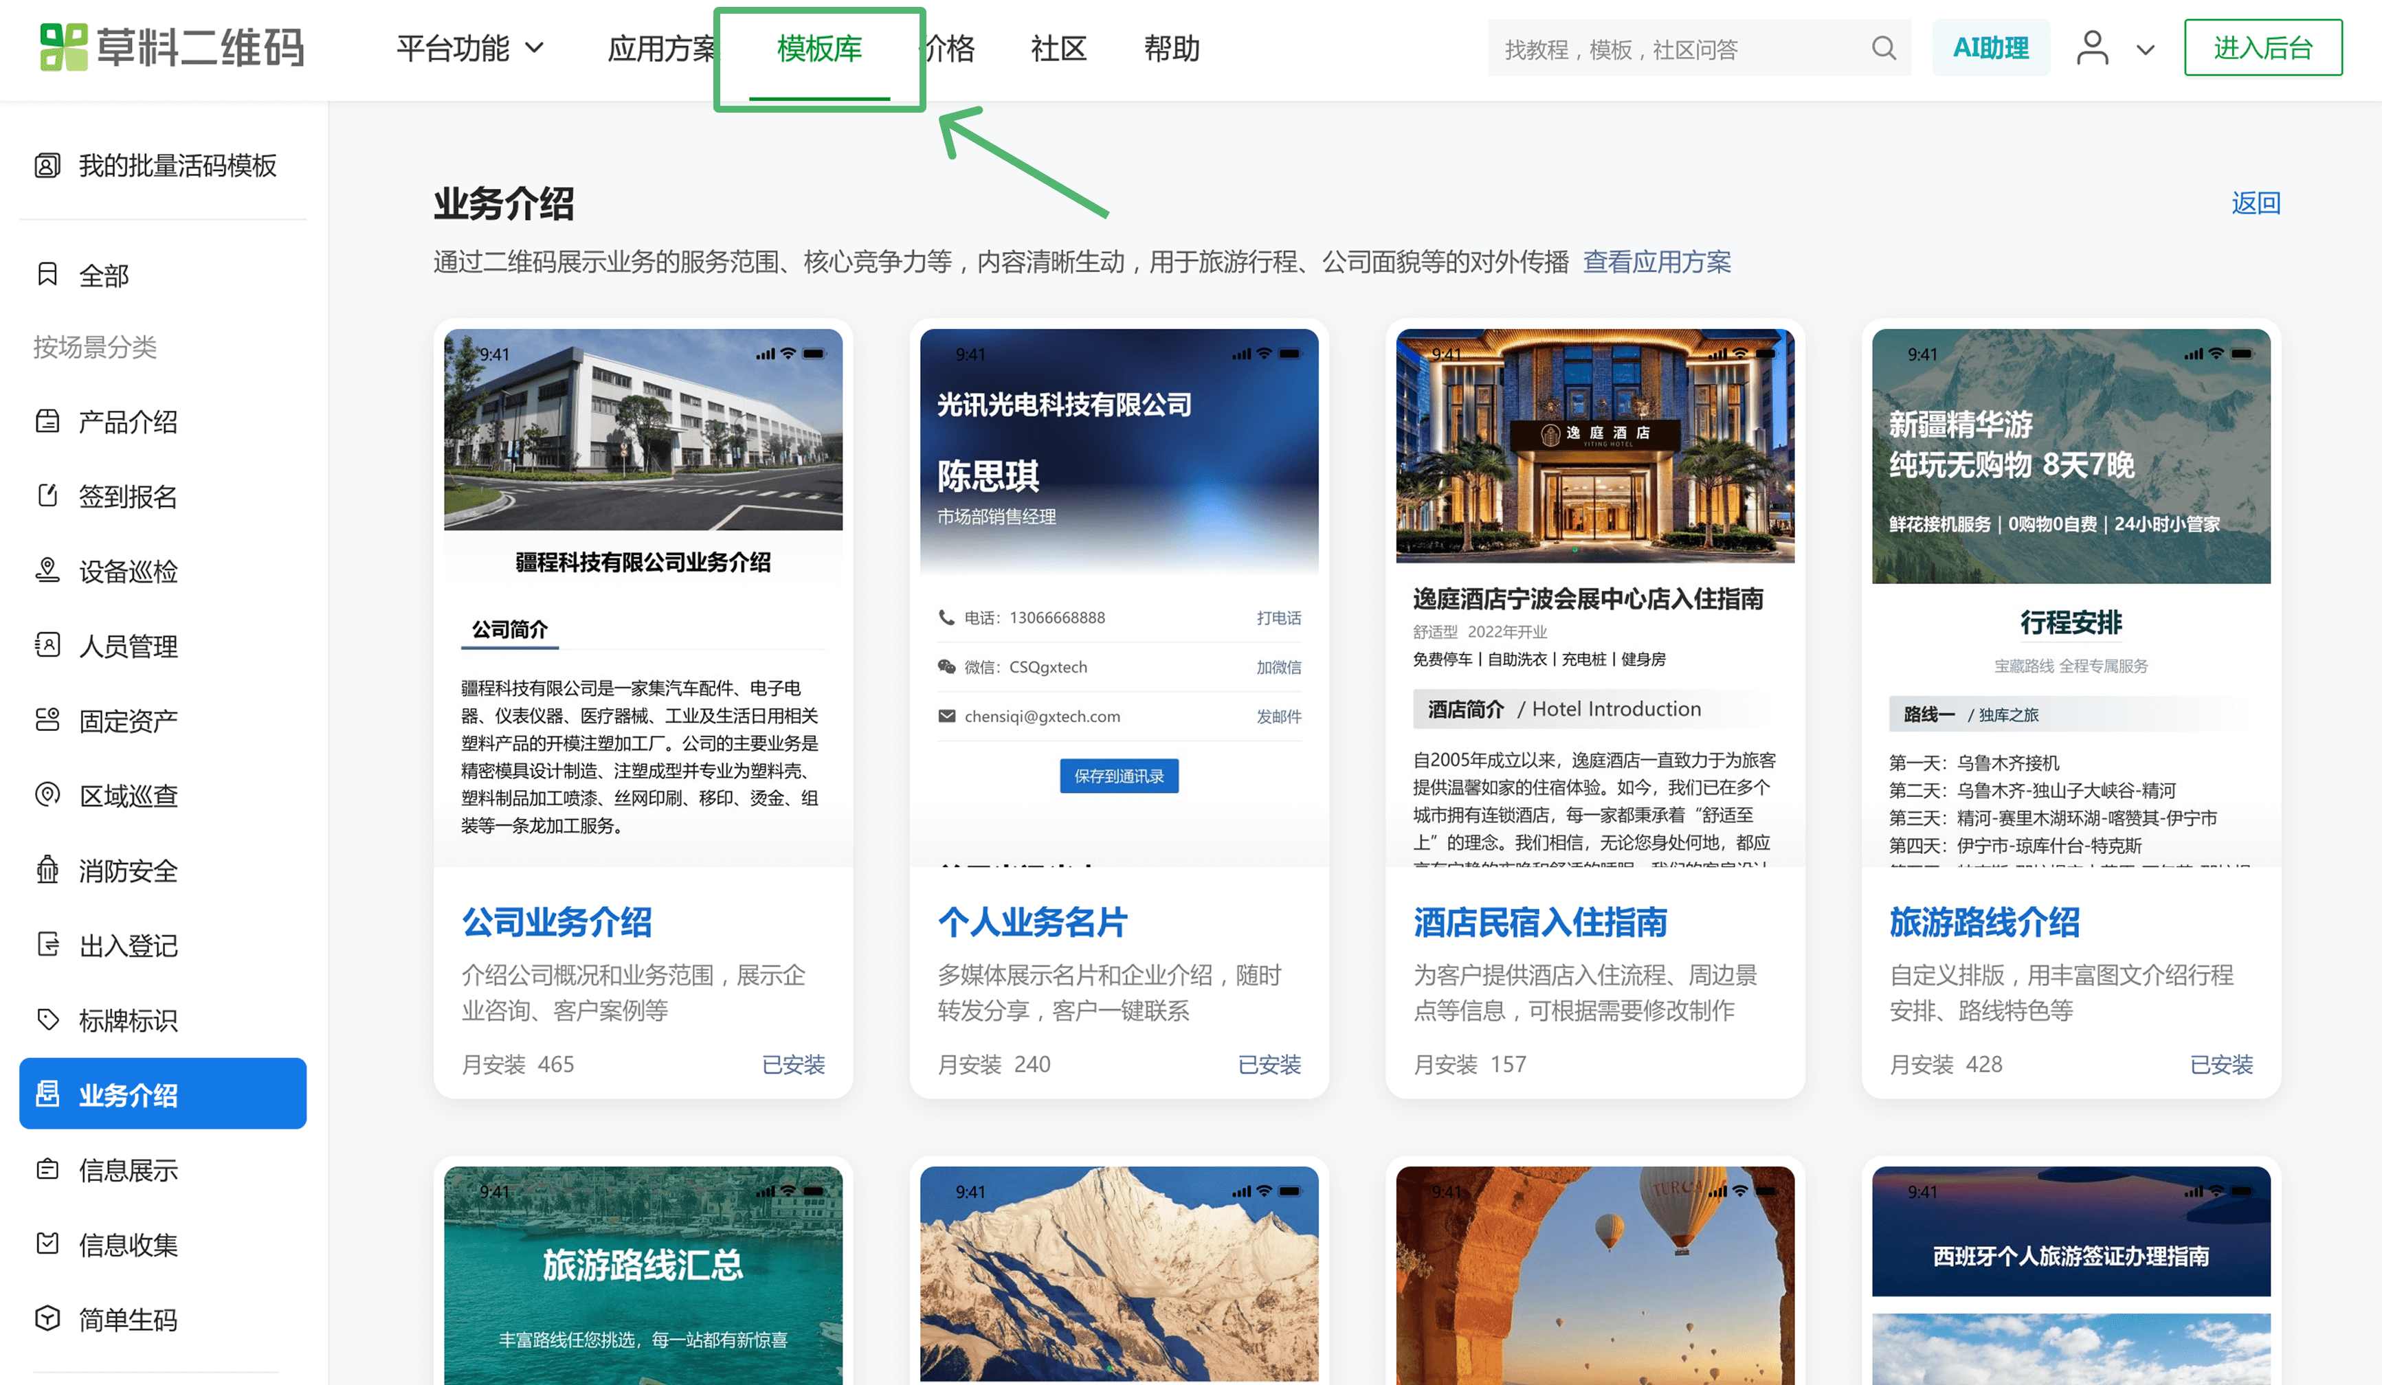Open the 酒店民宿入住指南 template title
The height and width of the screenshot is (1385, 2382).
point(1540,922)
